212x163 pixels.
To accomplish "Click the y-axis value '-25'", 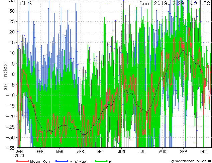I will pyautogui.click(x=10, y=127).
